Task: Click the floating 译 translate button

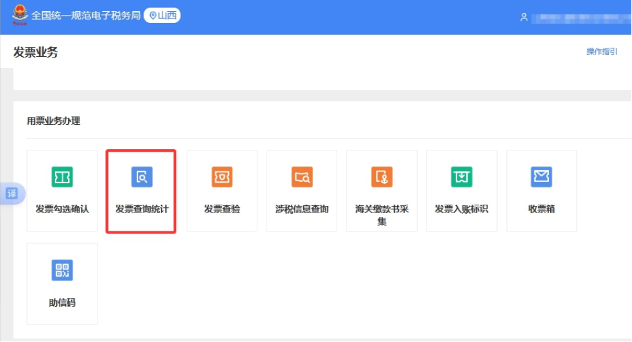Action: tap(12, 194)
